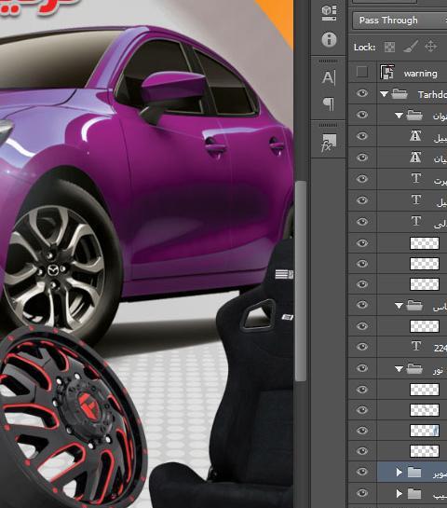Select the Tarhdo group name
Screen dimensions: 447x508
[432, 94]
